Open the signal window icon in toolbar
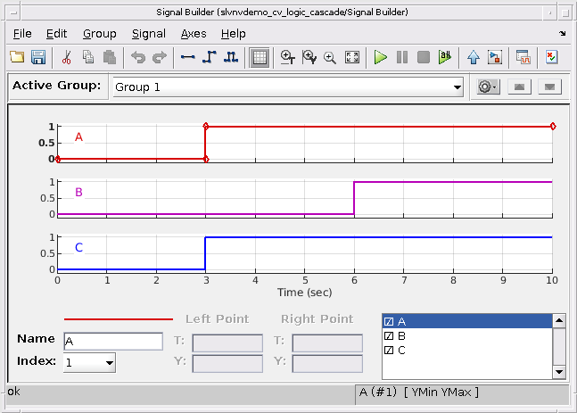This screenshot has height=413, width=577. point(523,57)
